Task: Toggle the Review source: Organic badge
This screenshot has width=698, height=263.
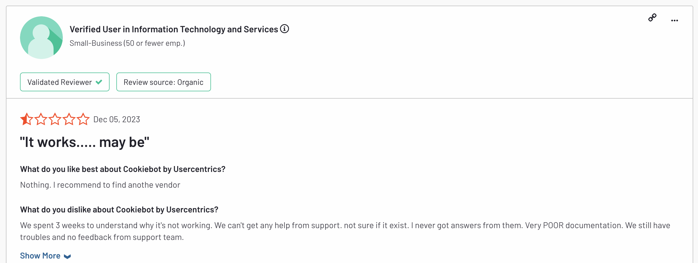Action: 163,82
